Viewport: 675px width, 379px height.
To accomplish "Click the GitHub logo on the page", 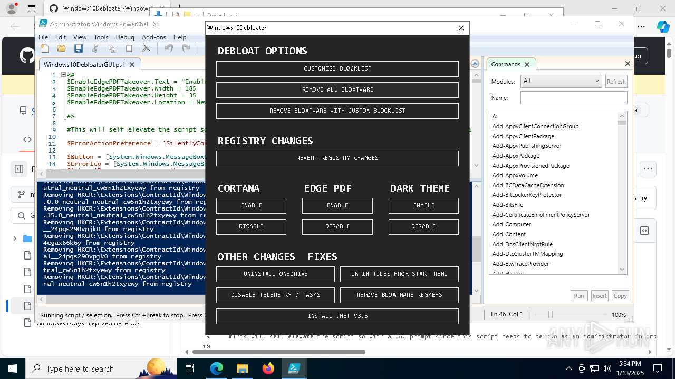I will pyautogui.click(x=27, y=55).
